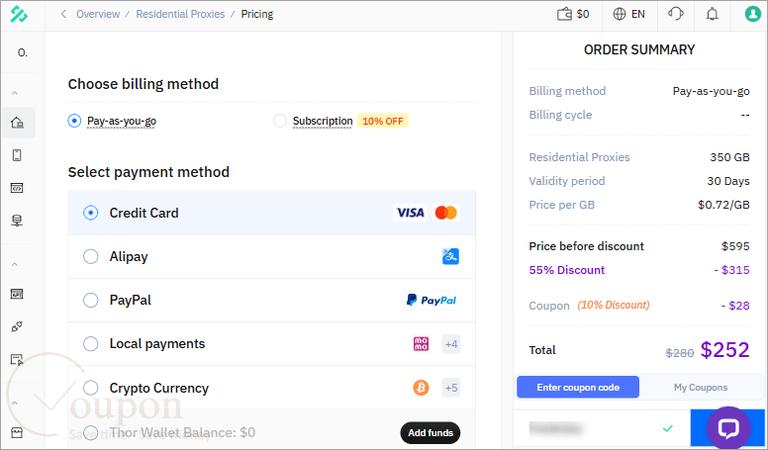Open the datacenter server icon in sidebar
This screenshot has width=768, height=450.
click(17, 221)
